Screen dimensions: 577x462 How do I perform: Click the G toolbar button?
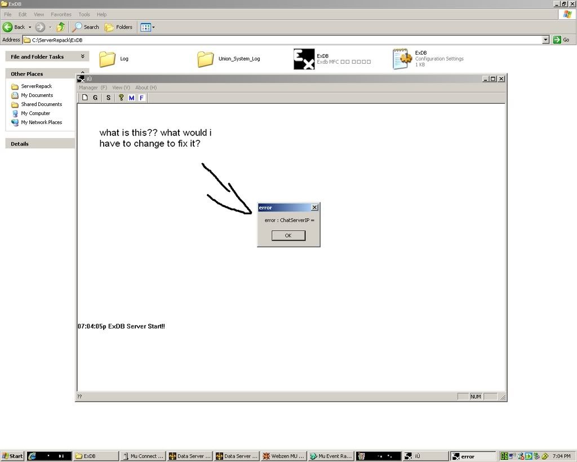pyautogui.click(x=95, y=98)
